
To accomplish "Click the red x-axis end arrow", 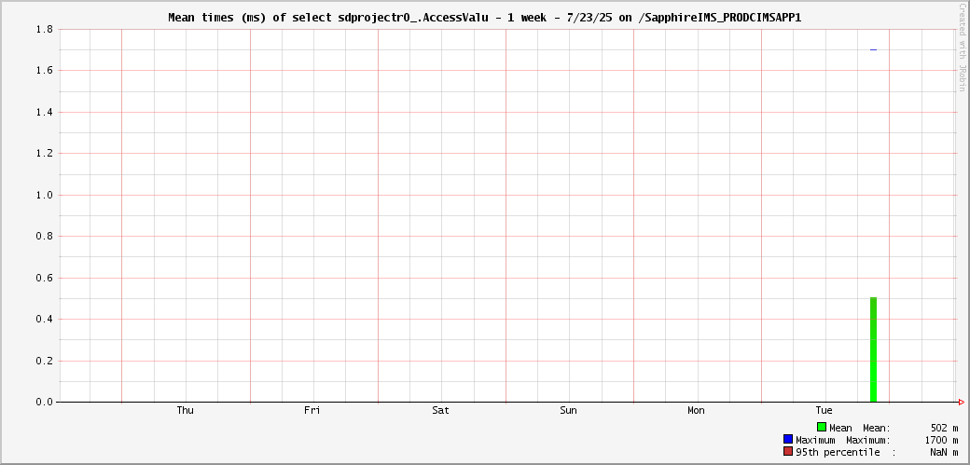I will (x=962, y=402).
